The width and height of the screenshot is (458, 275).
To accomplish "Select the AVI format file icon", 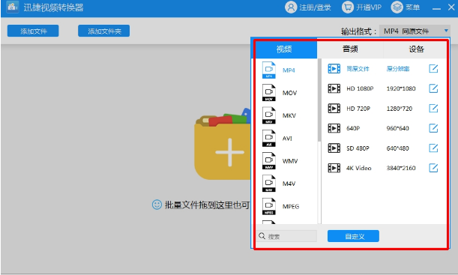I will click(268, 138).
